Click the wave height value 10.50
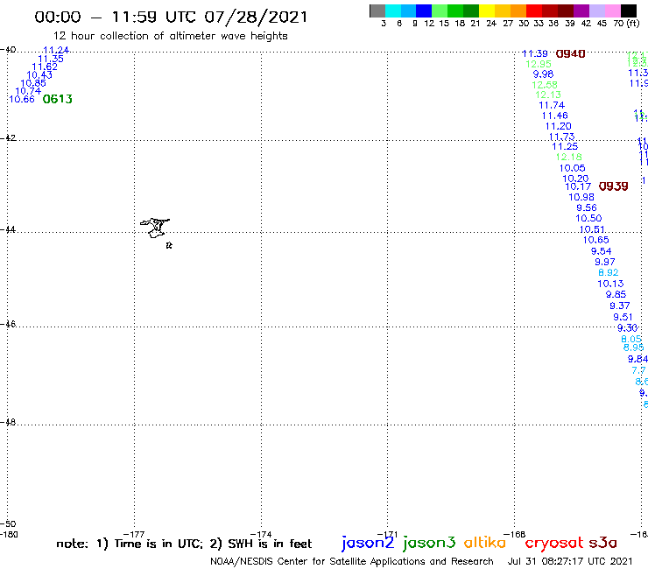648x569 pixels. pyautogui.click(x=589, y=218)
